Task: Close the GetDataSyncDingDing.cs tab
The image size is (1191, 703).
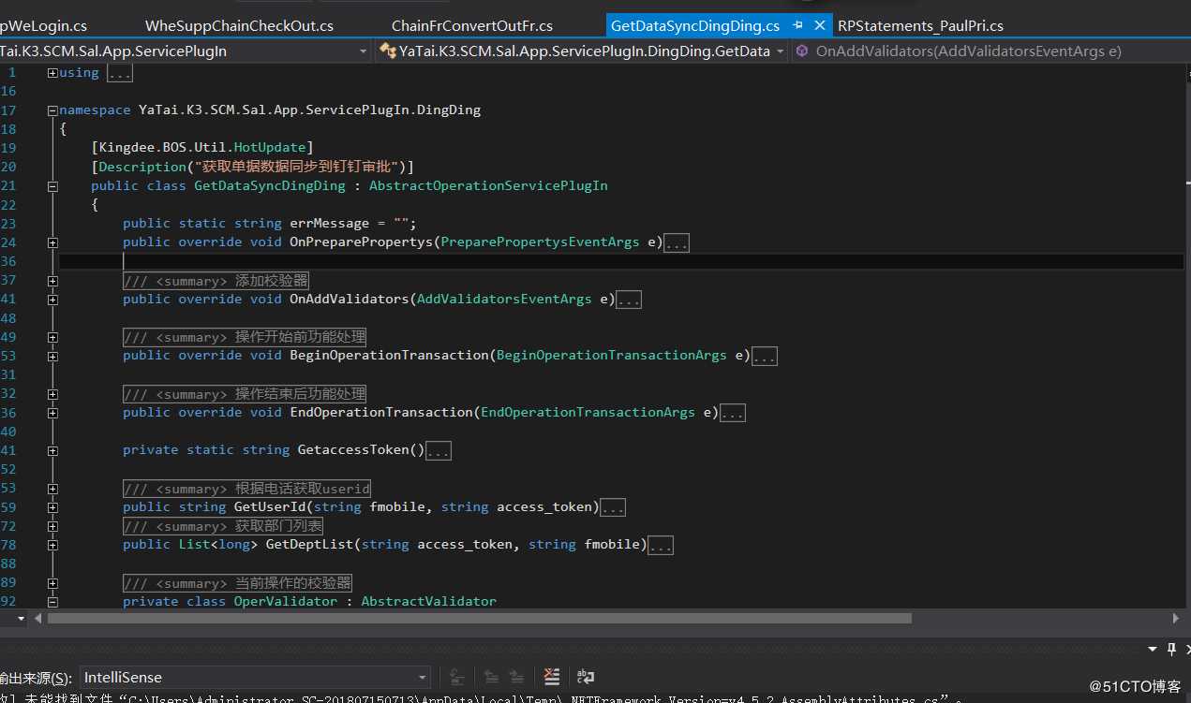Action: (x=820, y=26)
